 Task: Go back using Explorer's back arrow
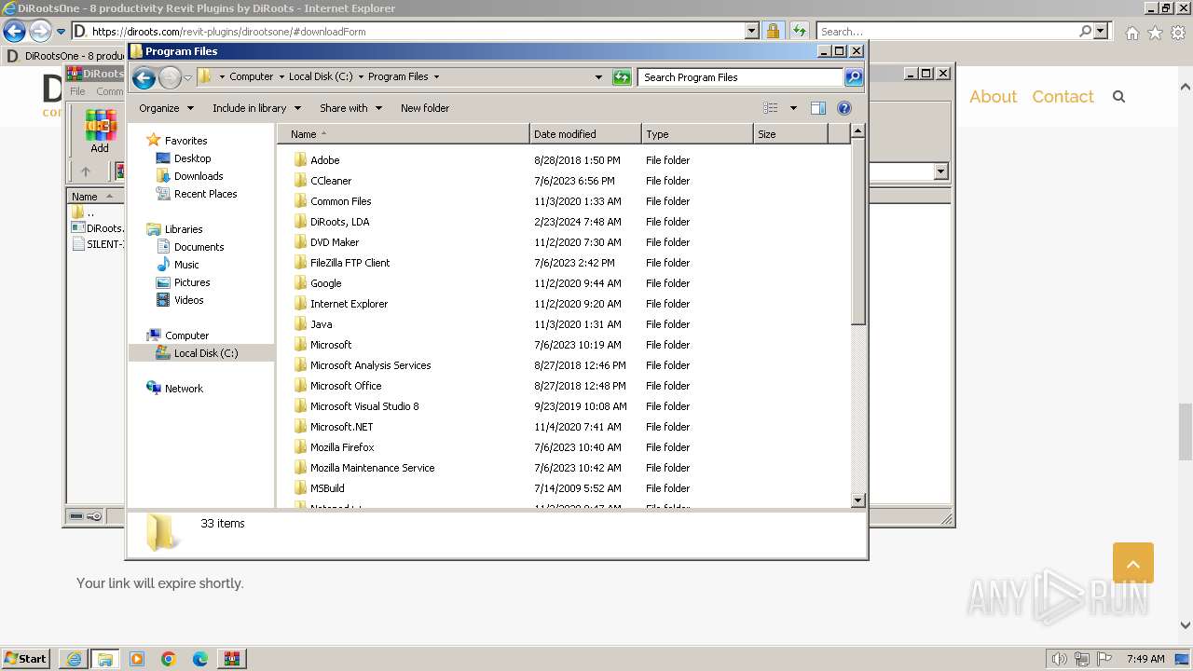[x=144, y=77]
